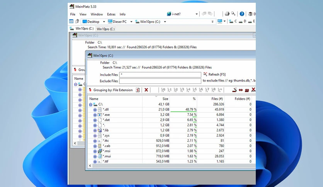Open the File menu
Image resolution: width=323 pixels, height=187 pixels.
tap(73, 14)
